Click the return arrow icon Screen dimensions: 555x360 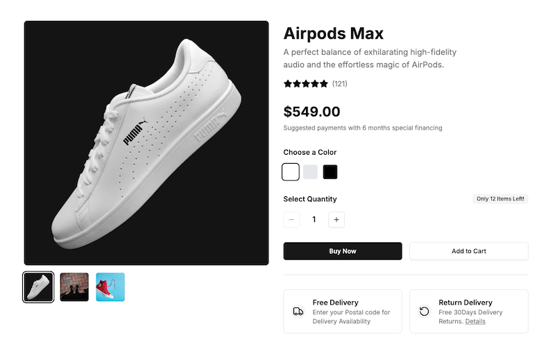coord(424,311)
